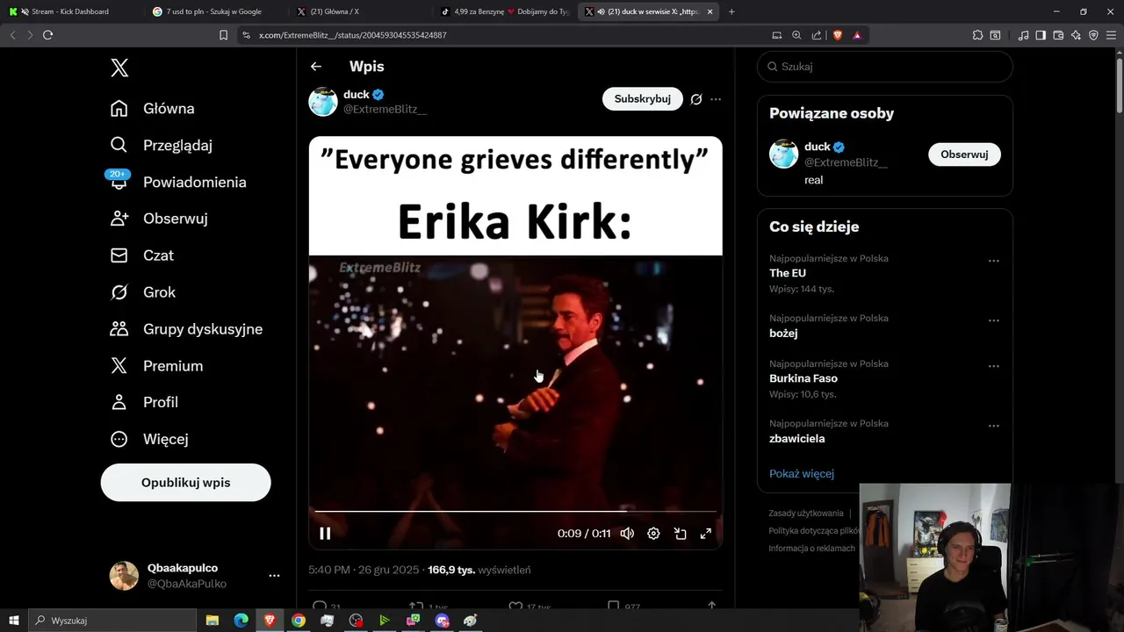Open Informacje o reklamach footer link
Screen dimensions: 1124x632
click(811, 549)
